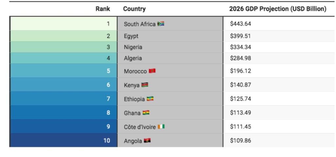The image size is (336, 157).
Task: Click the Ethiopia flag icon
Action: 150,99
